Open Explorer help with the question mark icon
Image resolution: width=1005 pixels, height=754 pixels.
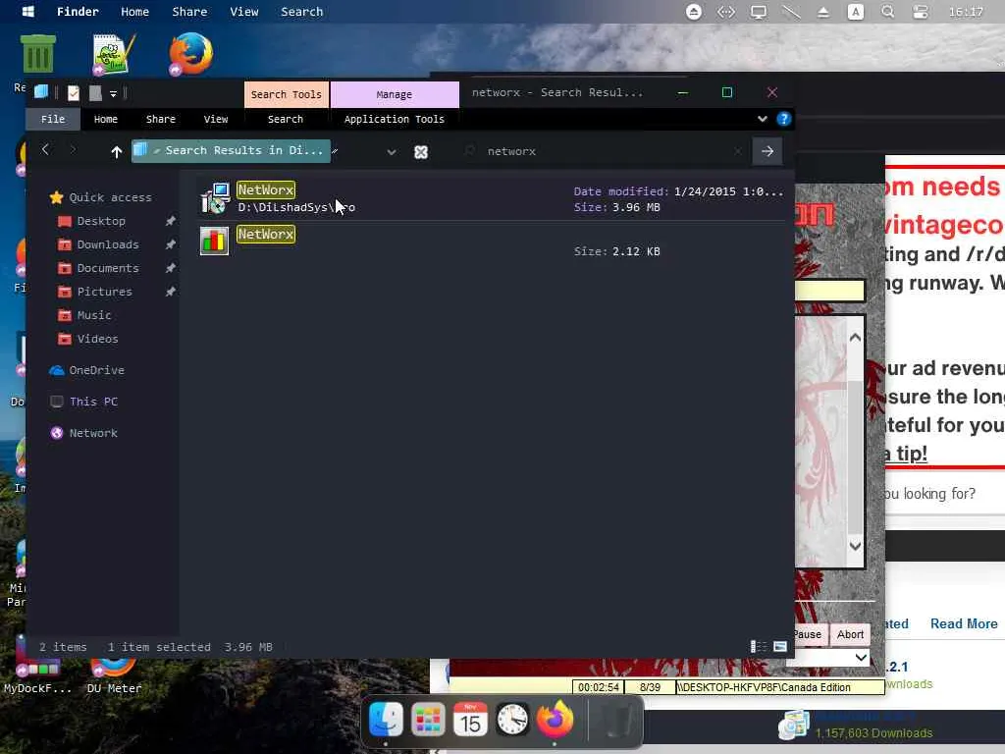783,119
